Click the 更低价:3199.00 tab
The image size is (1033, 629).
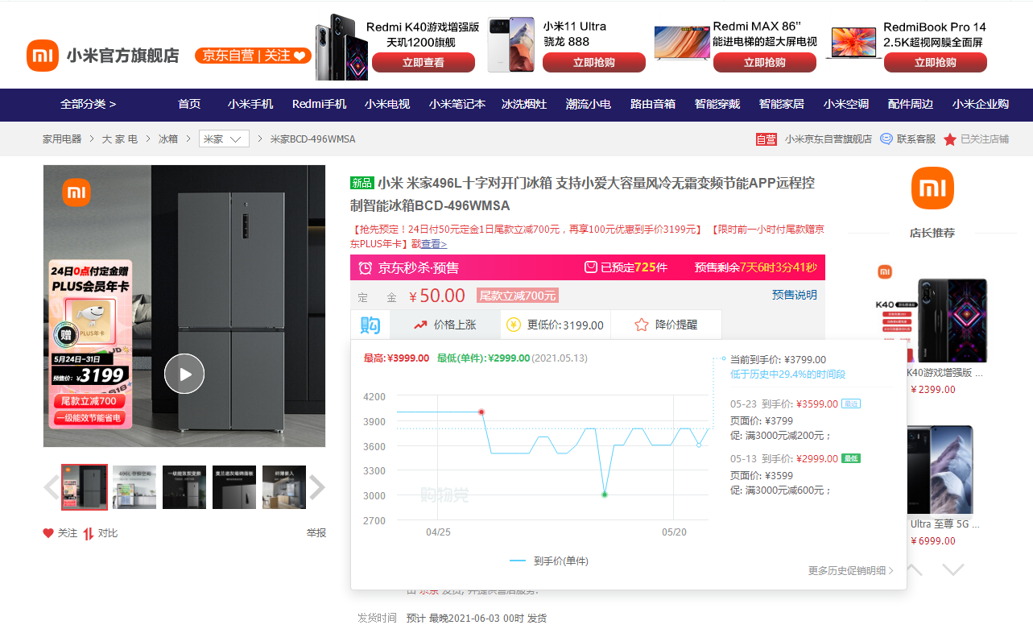[556, 325]
